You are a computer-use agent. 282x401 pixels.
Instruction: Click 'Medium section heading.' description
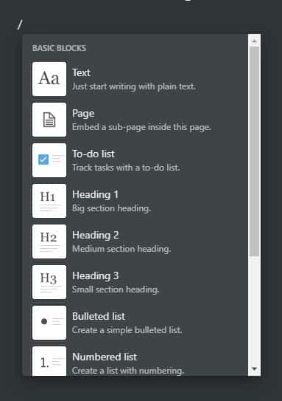click(x=121, y=249)
